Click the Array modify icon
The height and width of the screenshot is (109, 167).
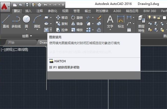click(88, 30)
